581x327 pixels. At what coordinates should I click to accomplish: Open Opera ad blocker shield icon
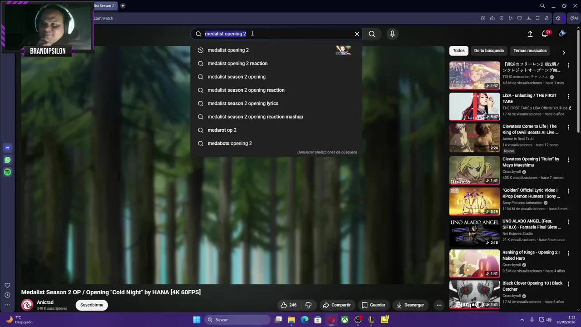coord(502,18)
